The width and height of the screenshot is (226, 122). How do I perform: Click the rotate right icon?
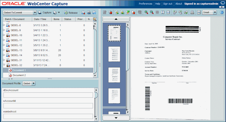pyautogui.click(x=180, y=12)
